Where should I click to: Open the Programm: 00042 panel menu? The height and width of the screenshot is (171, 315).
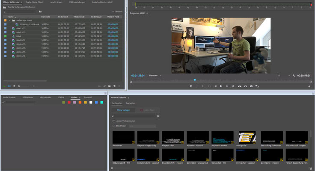147,13
